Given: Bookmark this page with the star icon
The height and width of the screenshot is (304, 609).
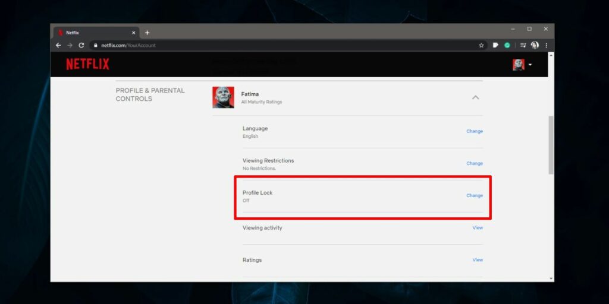Looking at the screenshot, I should (x=481, y=45).
